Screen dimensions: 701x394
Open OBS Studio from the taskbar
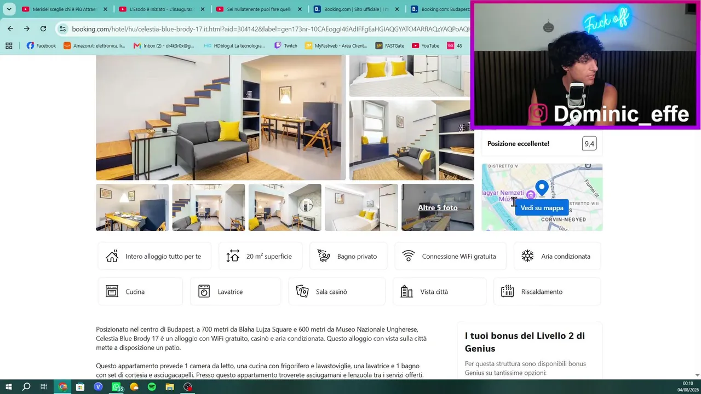[x=188, y=387]
